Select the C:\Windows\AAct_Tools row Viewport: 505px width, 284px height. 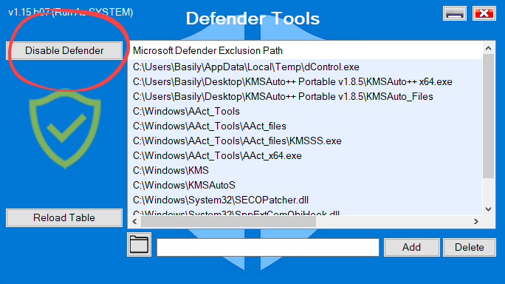[x=306, y=112]
